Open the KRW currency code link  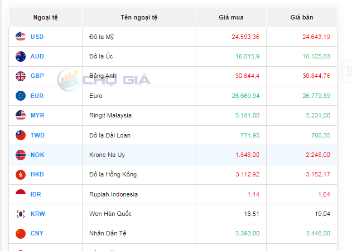[x=38, y=214]
